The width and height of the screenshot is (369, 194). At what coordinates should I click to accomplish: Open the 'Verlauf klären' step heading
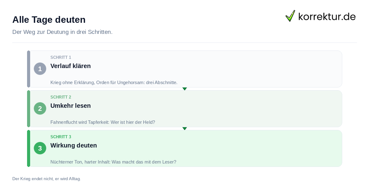point(70,66)
